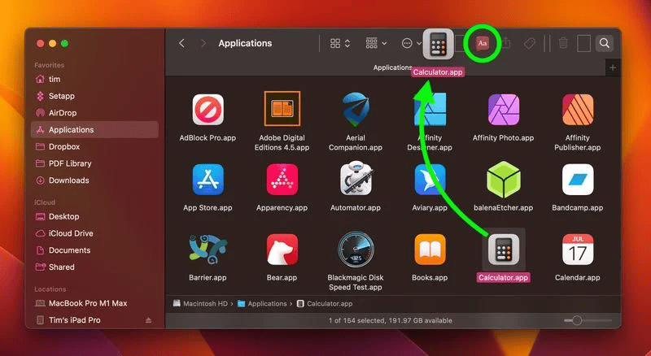
Task: Open the icon view switcher dropdown
Action: pyautogui.click(x=340, y=43)
